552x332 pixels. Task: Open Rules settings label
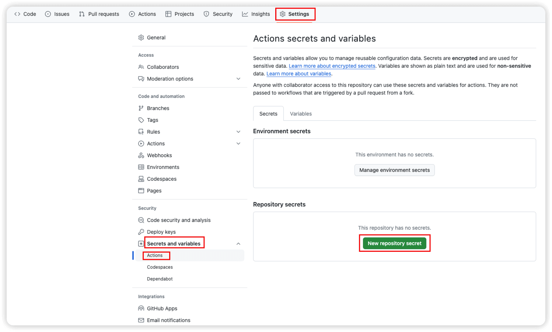click(x=153, y=132)
